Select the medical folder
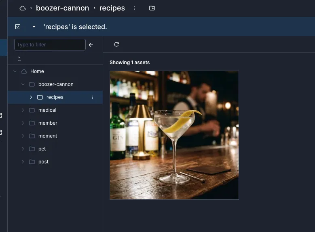Screen dimensions: 315x232 pos(47,110)
